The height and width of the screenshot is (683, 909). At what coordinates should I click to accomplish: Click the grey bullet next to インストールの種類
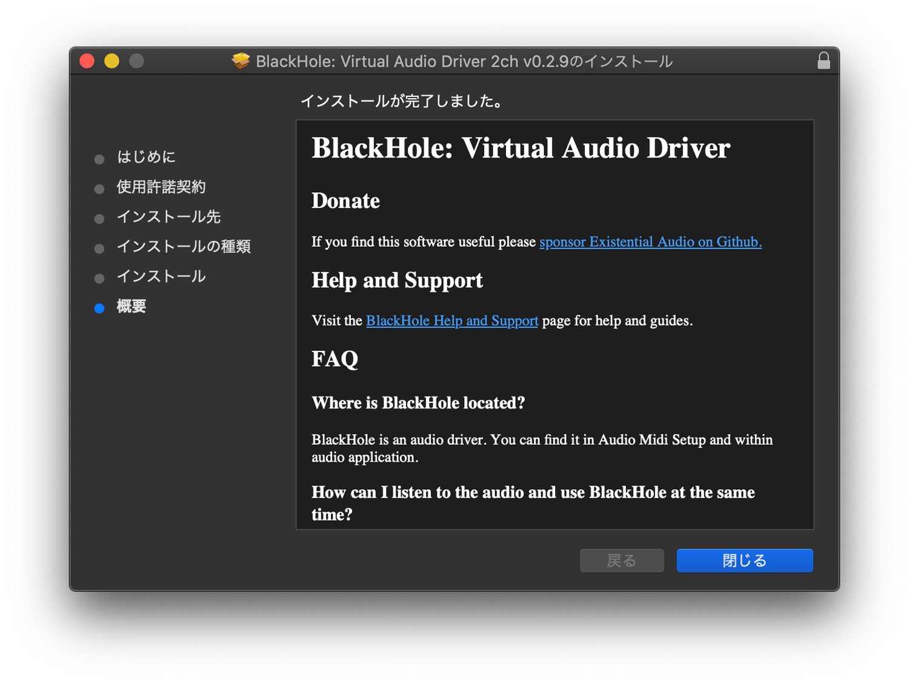(x=99, y=248)
